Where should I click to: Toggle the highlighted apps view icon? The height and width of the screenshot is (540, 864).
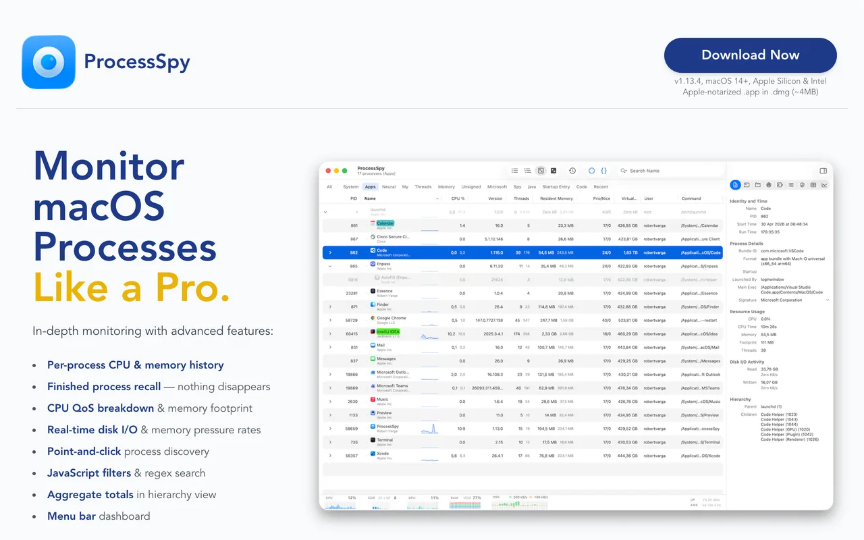pos(541,171)
